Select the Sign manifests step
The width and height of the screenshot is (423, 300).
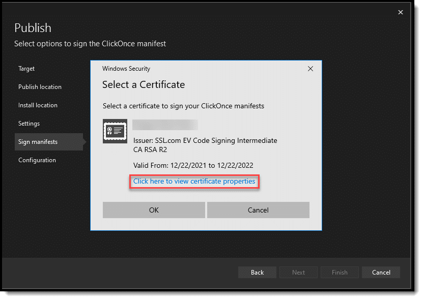tap(38, 142)
